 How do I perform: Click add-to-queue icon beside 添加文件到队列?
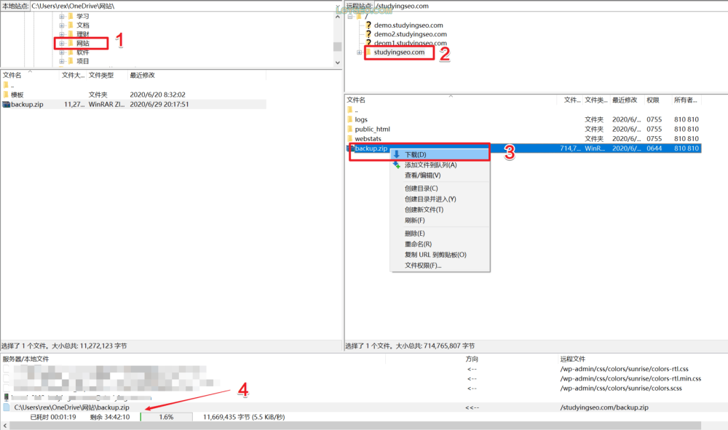397,164
